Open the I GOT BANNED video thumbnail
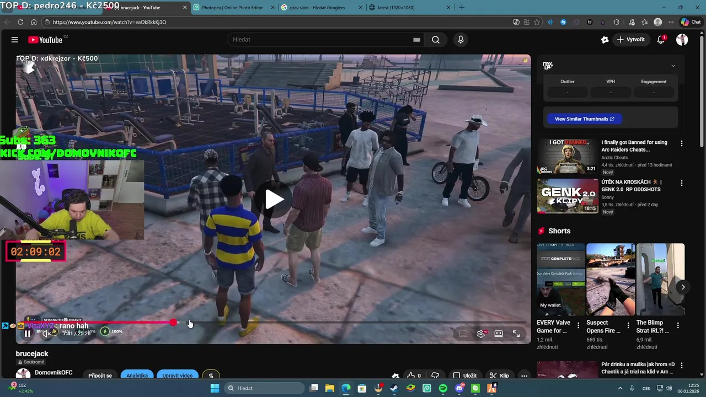This screenshot has height=397, width=706. pyautogui.click(x=568, y=155)
